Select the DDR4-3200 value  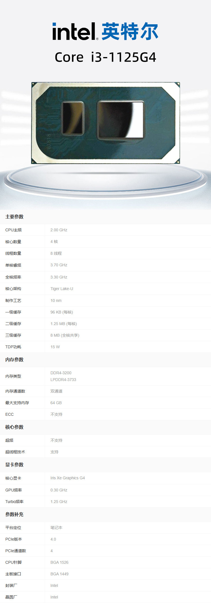click(61, 373)
